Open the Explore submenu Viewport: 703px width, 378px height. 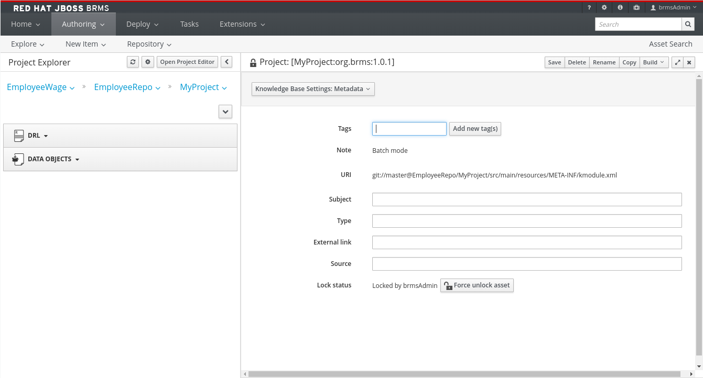click(x=28, y=44)
